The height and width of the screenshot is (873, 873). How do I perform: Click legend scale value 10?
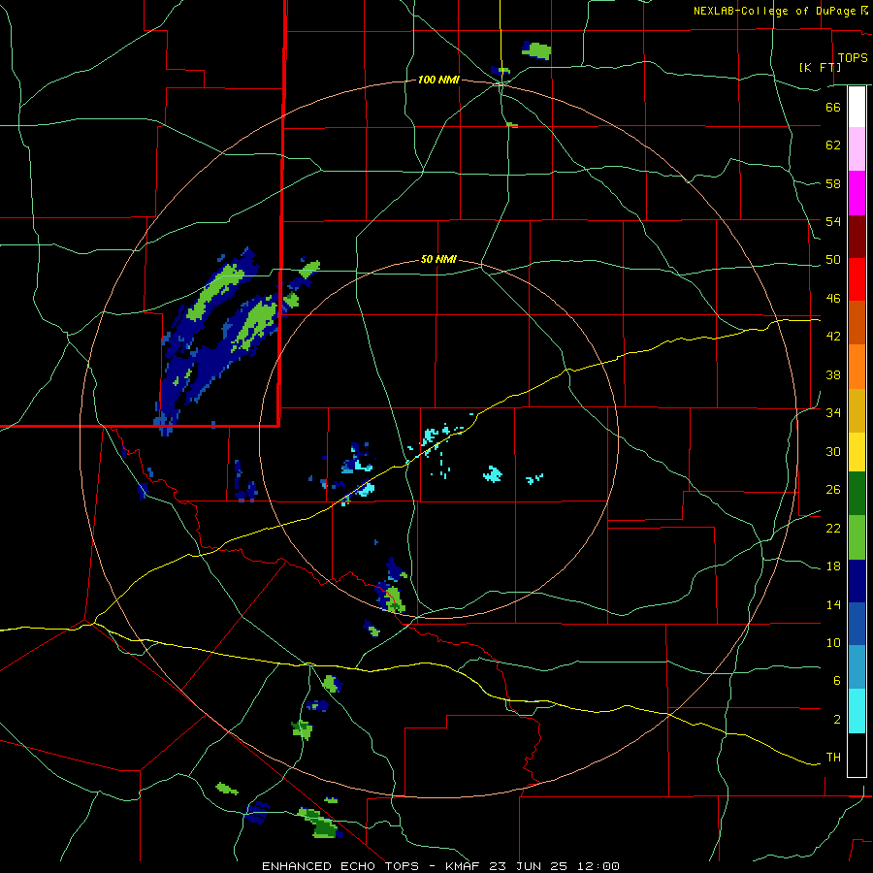(x=833, y=643)
